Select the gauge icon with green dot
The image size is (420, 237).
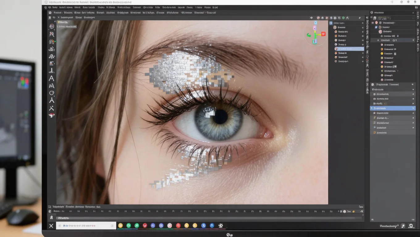52,42
